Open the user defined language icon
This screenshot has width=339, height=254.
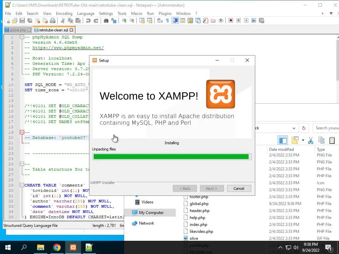(x=183, y=21)
